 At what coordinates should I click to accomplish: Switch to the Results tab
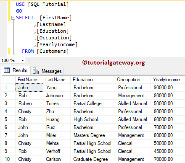16,70
